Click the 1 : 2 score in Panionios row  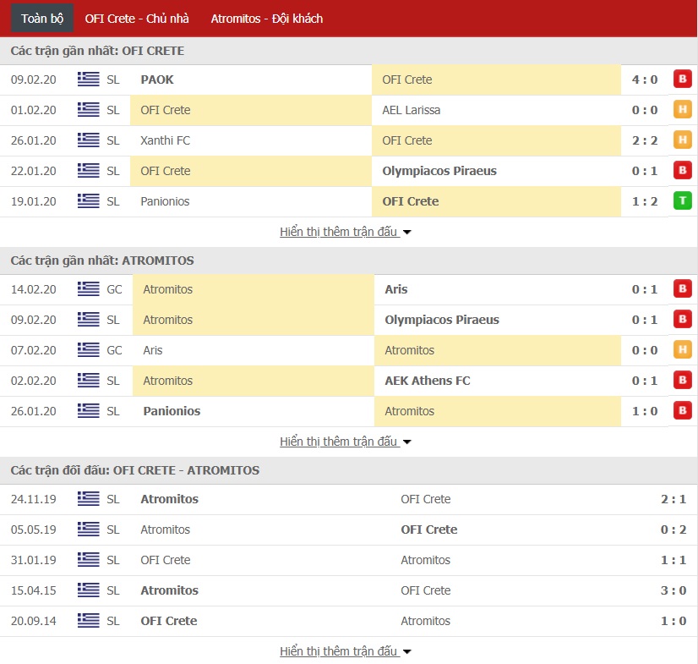(x=645, y=201)
